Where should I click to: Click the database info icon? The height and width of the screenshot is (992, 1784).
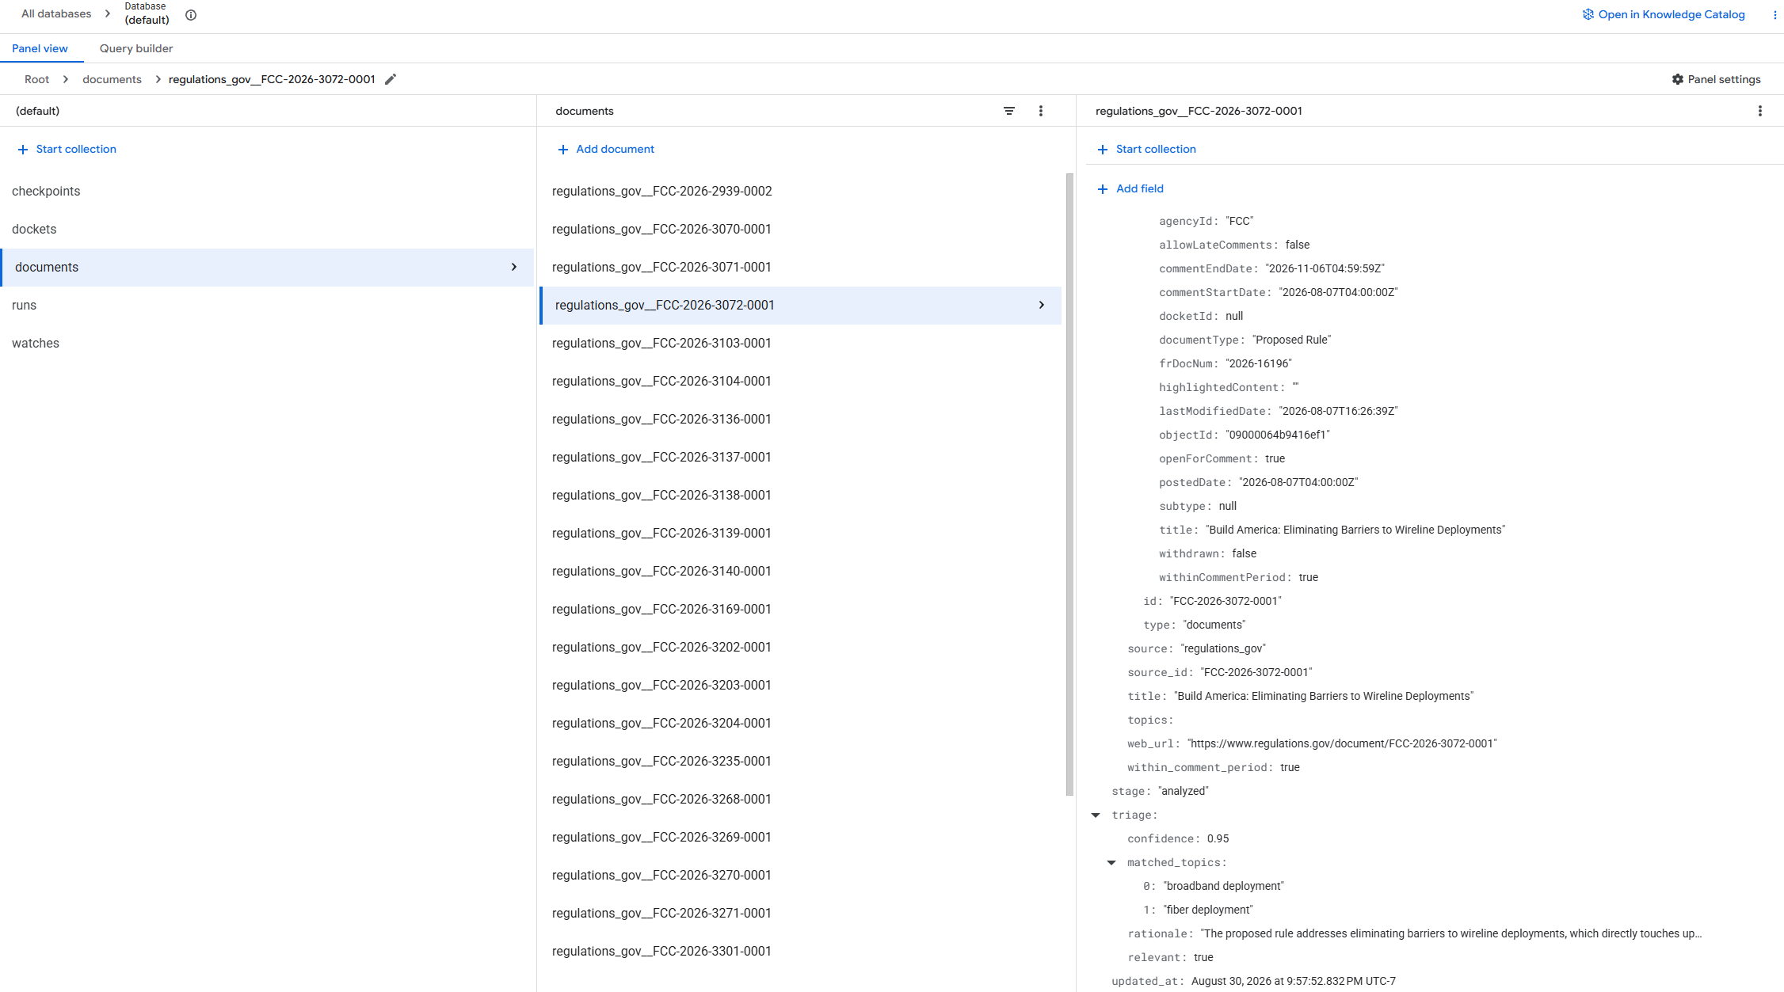pos(191,15)
